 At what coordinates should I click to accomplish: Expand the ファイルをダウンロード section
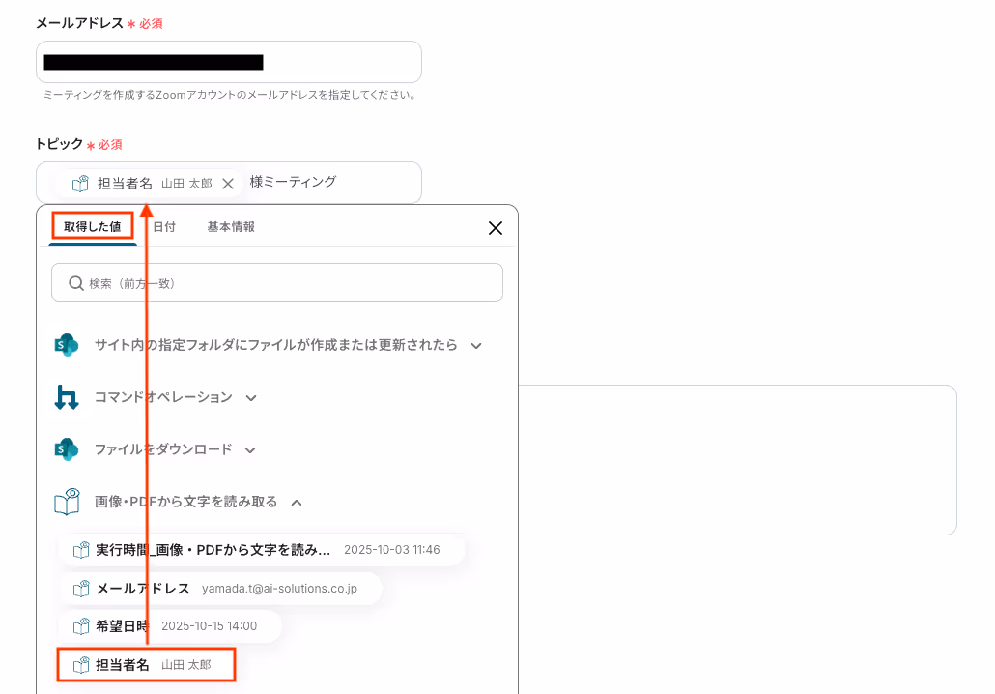[x=250, y=450]
